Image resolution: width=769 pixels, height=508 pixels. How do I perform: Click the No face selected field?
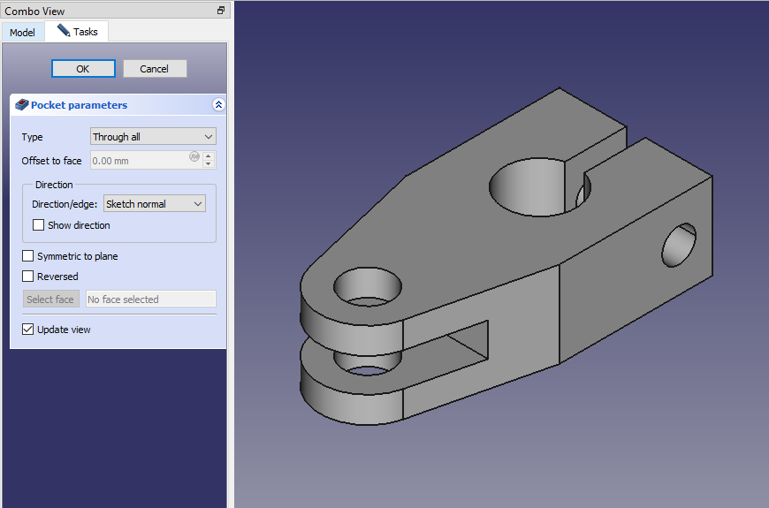[x=150, y=299]
